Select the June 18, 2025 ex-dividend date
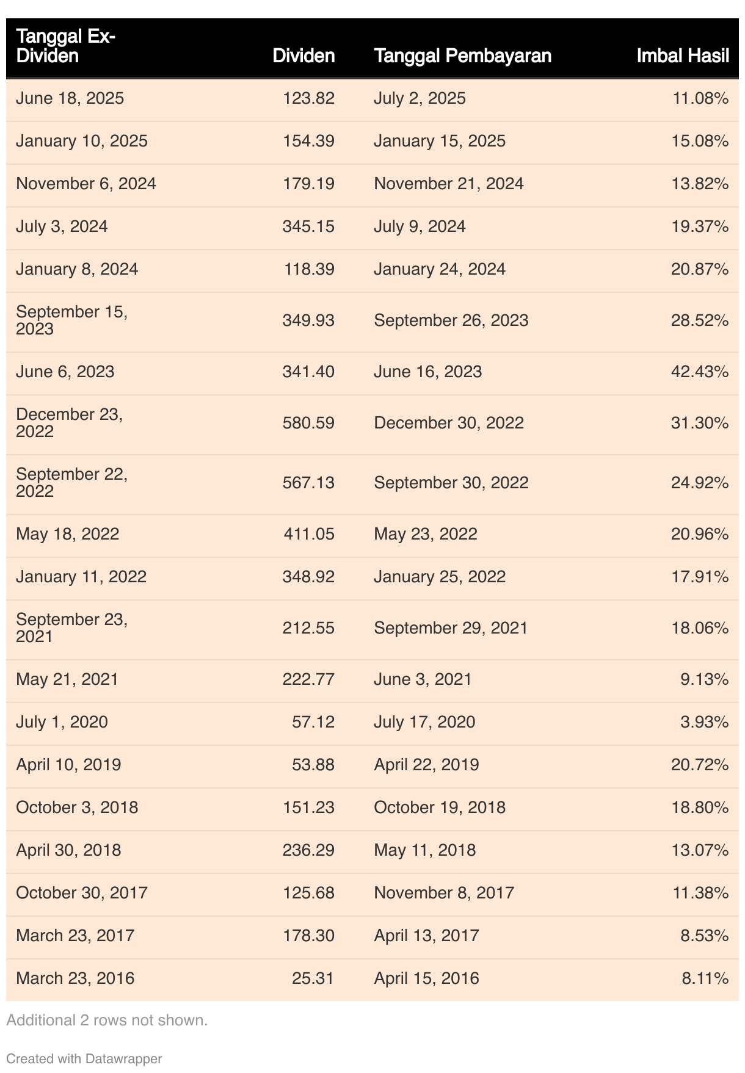The height and width of the screenshot is (1073, 745). coord(70,98)
